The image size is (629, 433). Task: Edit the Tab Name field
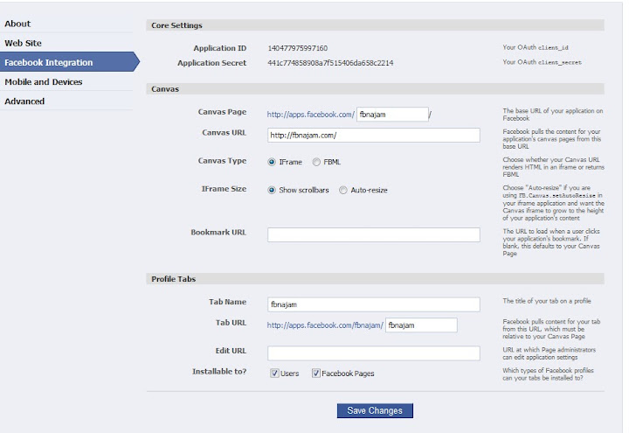click(373, 304)
